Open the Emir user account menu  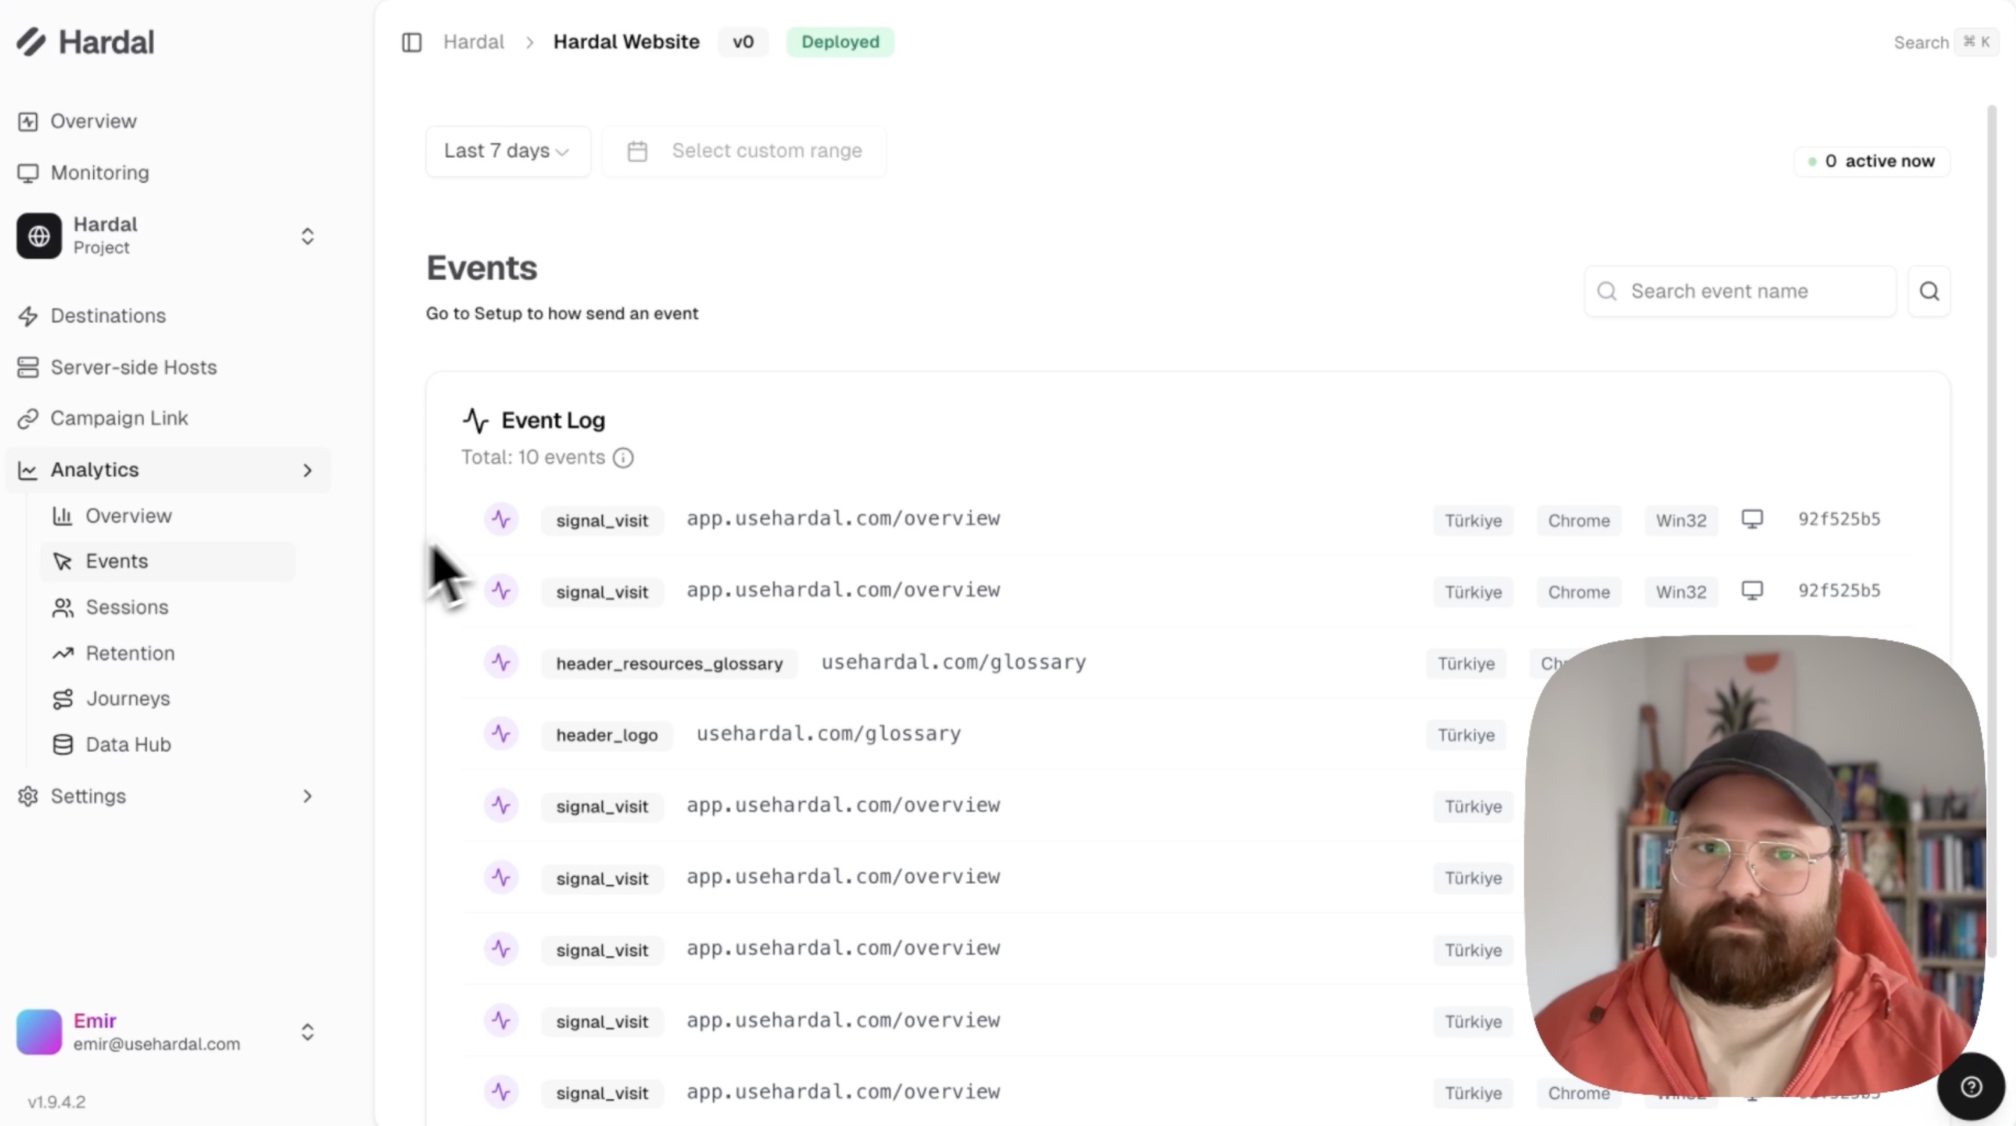click(x=307, y=1032)
